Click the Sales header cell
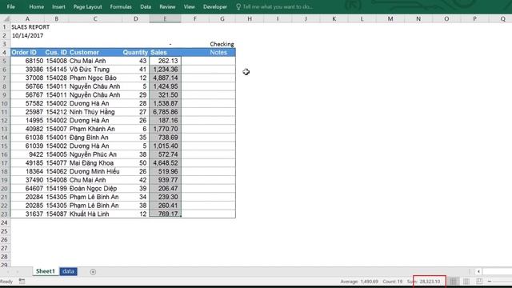 [x=165, y=52]
